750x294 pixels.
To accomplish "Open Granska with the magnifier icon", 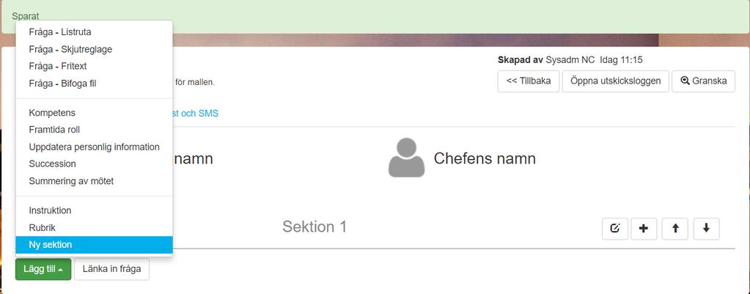I will [x=703, y=81].
